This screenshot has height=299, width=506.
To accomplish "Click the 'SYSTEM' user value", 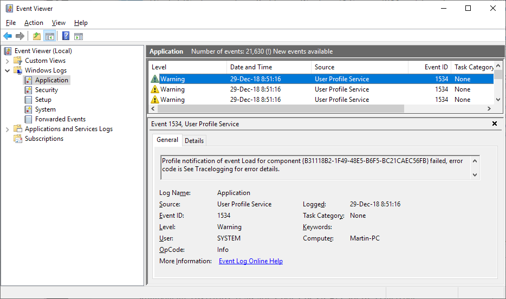I will click(x=229, y=238).
